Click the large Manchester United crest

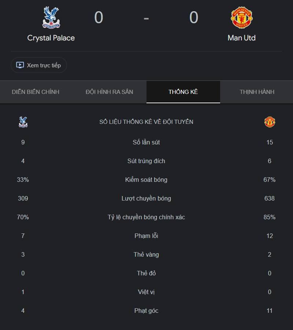(241, 18)
